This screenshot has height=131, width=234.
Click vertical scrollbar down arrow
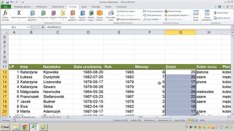(232, 114)
